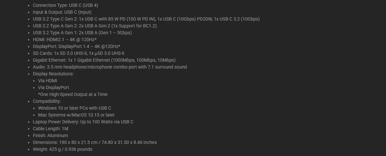Click the Audio 3.5 mm combo port line
Screen dimensions: 386x156
pyautogui.click(x=110, y=67)
